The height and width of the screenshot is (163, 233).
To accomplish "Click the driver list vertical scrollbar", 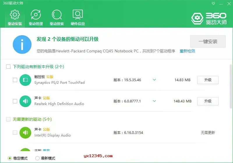I will [231, 86].
